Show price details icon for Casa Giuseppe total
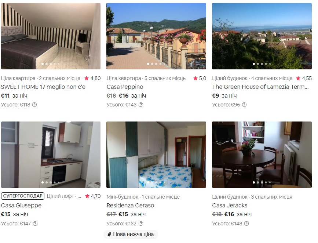318x243 pixels. coord(35,224)
